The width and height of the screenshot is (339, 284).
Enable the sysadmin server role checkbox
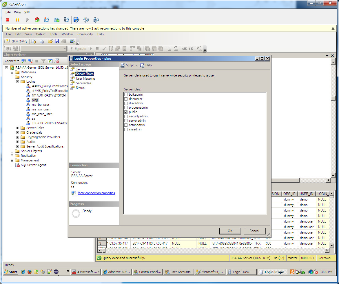(x=126, y=129)
